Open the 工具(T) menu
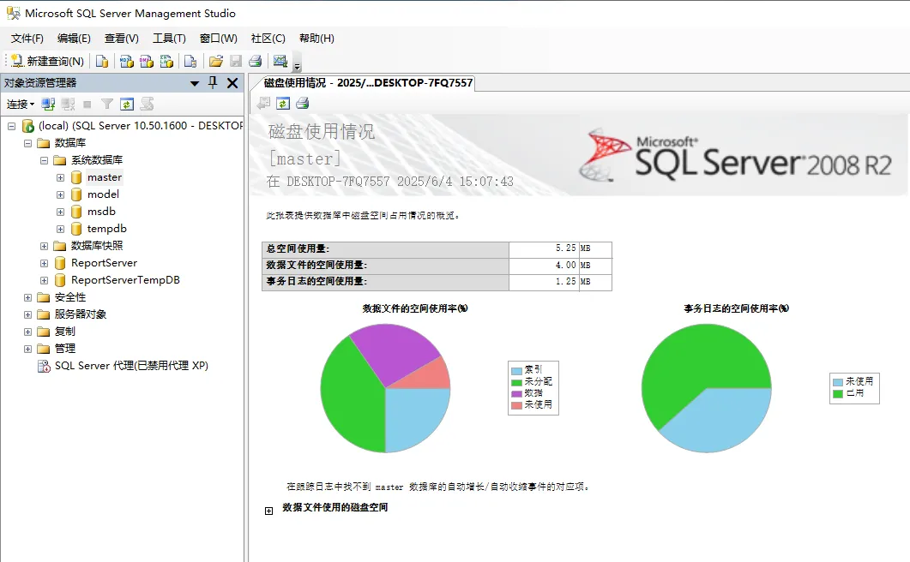The height and width of the screenshot is (562, 910). click(x=169, y=39)
